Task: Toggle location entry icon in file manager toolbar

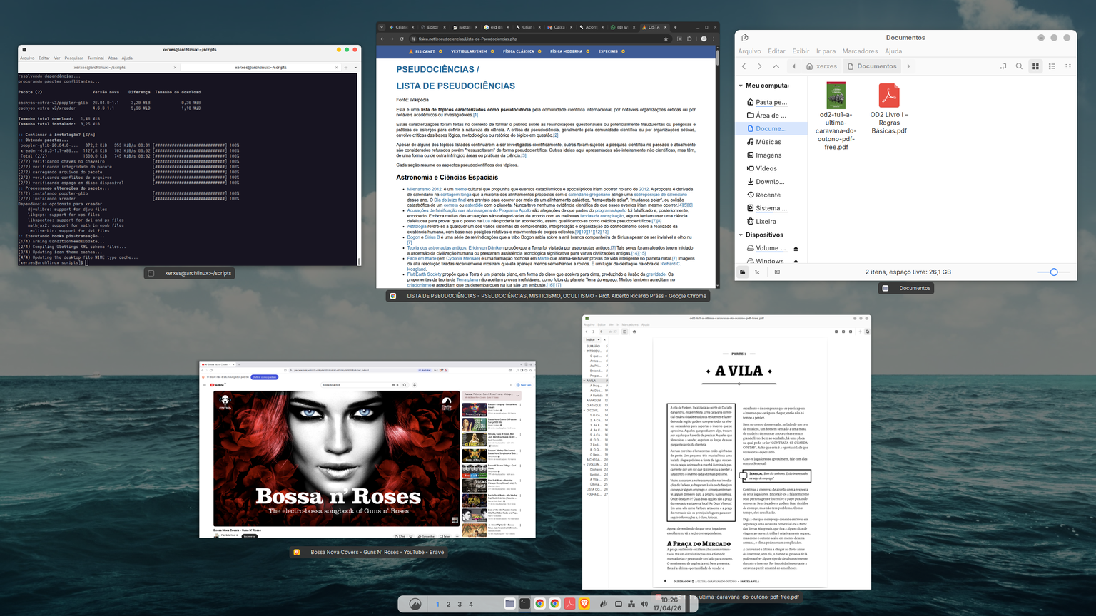Action: 1003,66
